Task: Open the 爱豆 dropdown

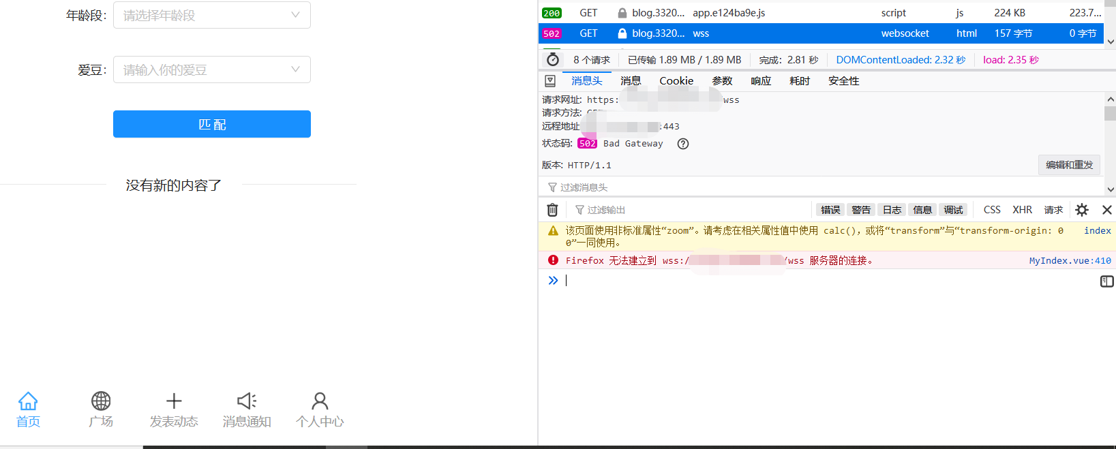Action: point(212,69)
